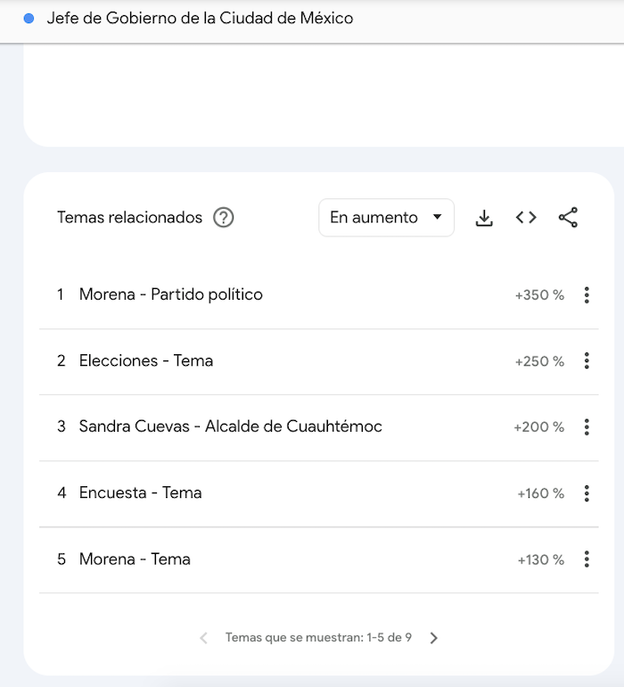
Task: Go to next page of topics
Action: pos(434,638)
